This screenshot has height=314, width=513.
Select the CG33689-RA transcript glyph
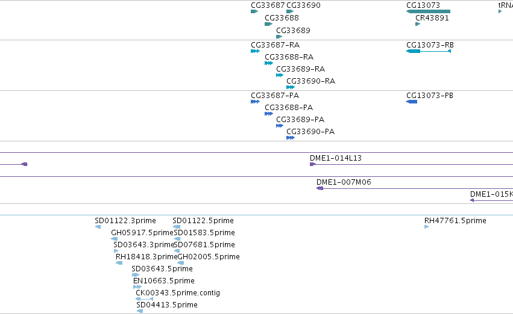tap(279, 75)
